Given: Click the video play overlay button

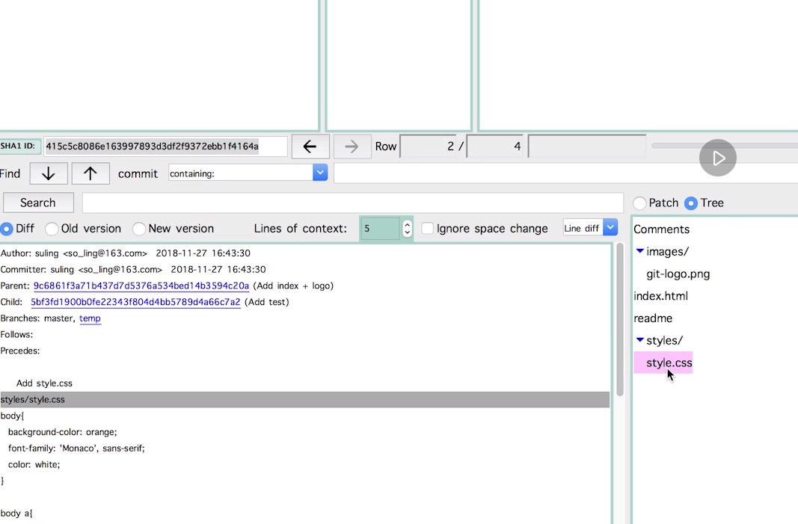Looking at the screenshot, I should coord(717,158).
